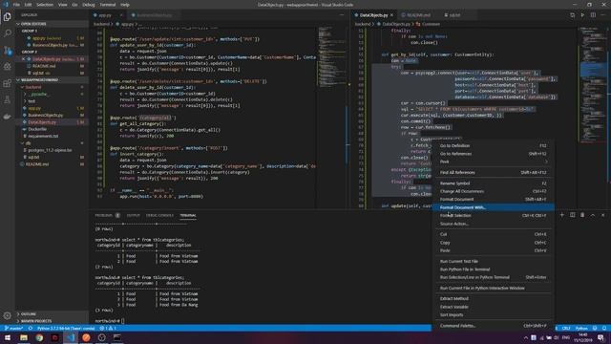611x344 pixels.
Task: Select Format Document With... entry
Action: [493, 207]
